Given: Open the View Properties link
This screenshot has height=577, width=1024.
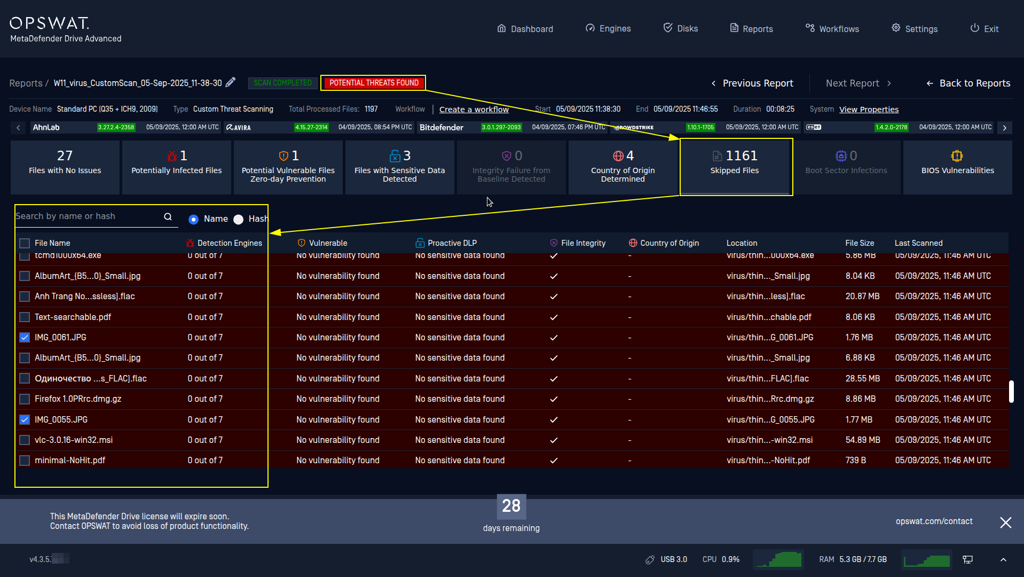Looking at the screenshot, I should (x=869, y=110).
